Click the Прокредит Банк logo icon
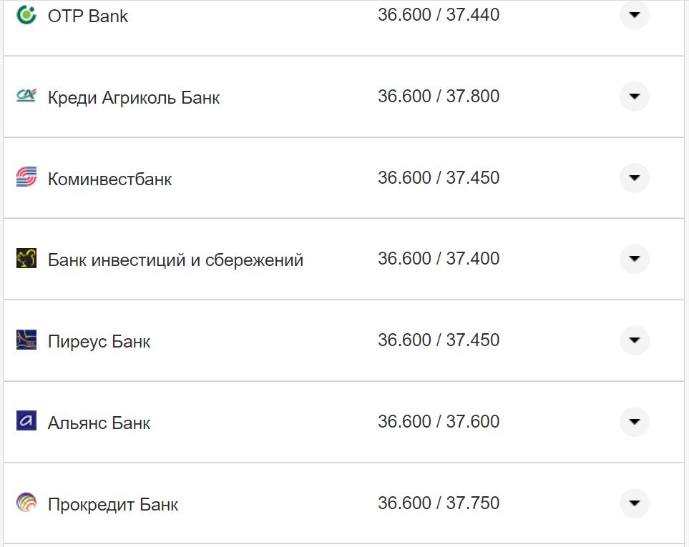This screenshot has height=547, width=689. (x=26, y=503)
